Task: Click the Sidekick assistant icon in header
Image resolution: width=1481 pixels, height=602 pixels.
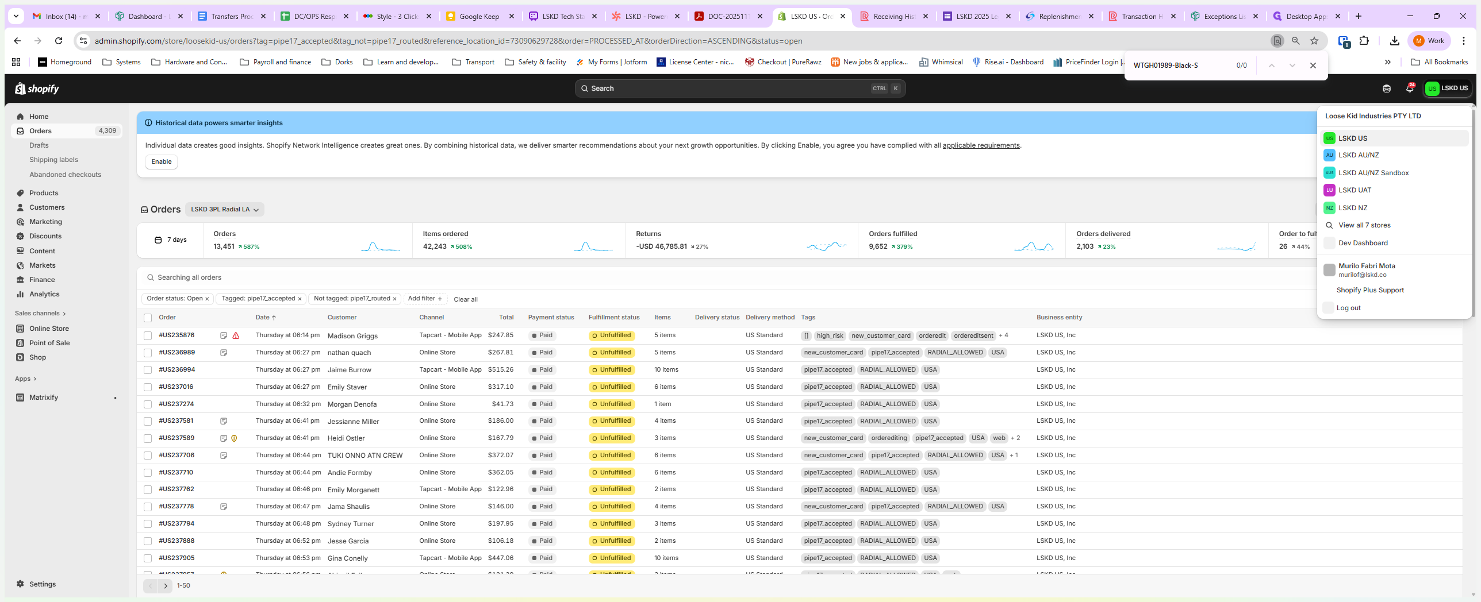Action: [x=1387, y=88]
